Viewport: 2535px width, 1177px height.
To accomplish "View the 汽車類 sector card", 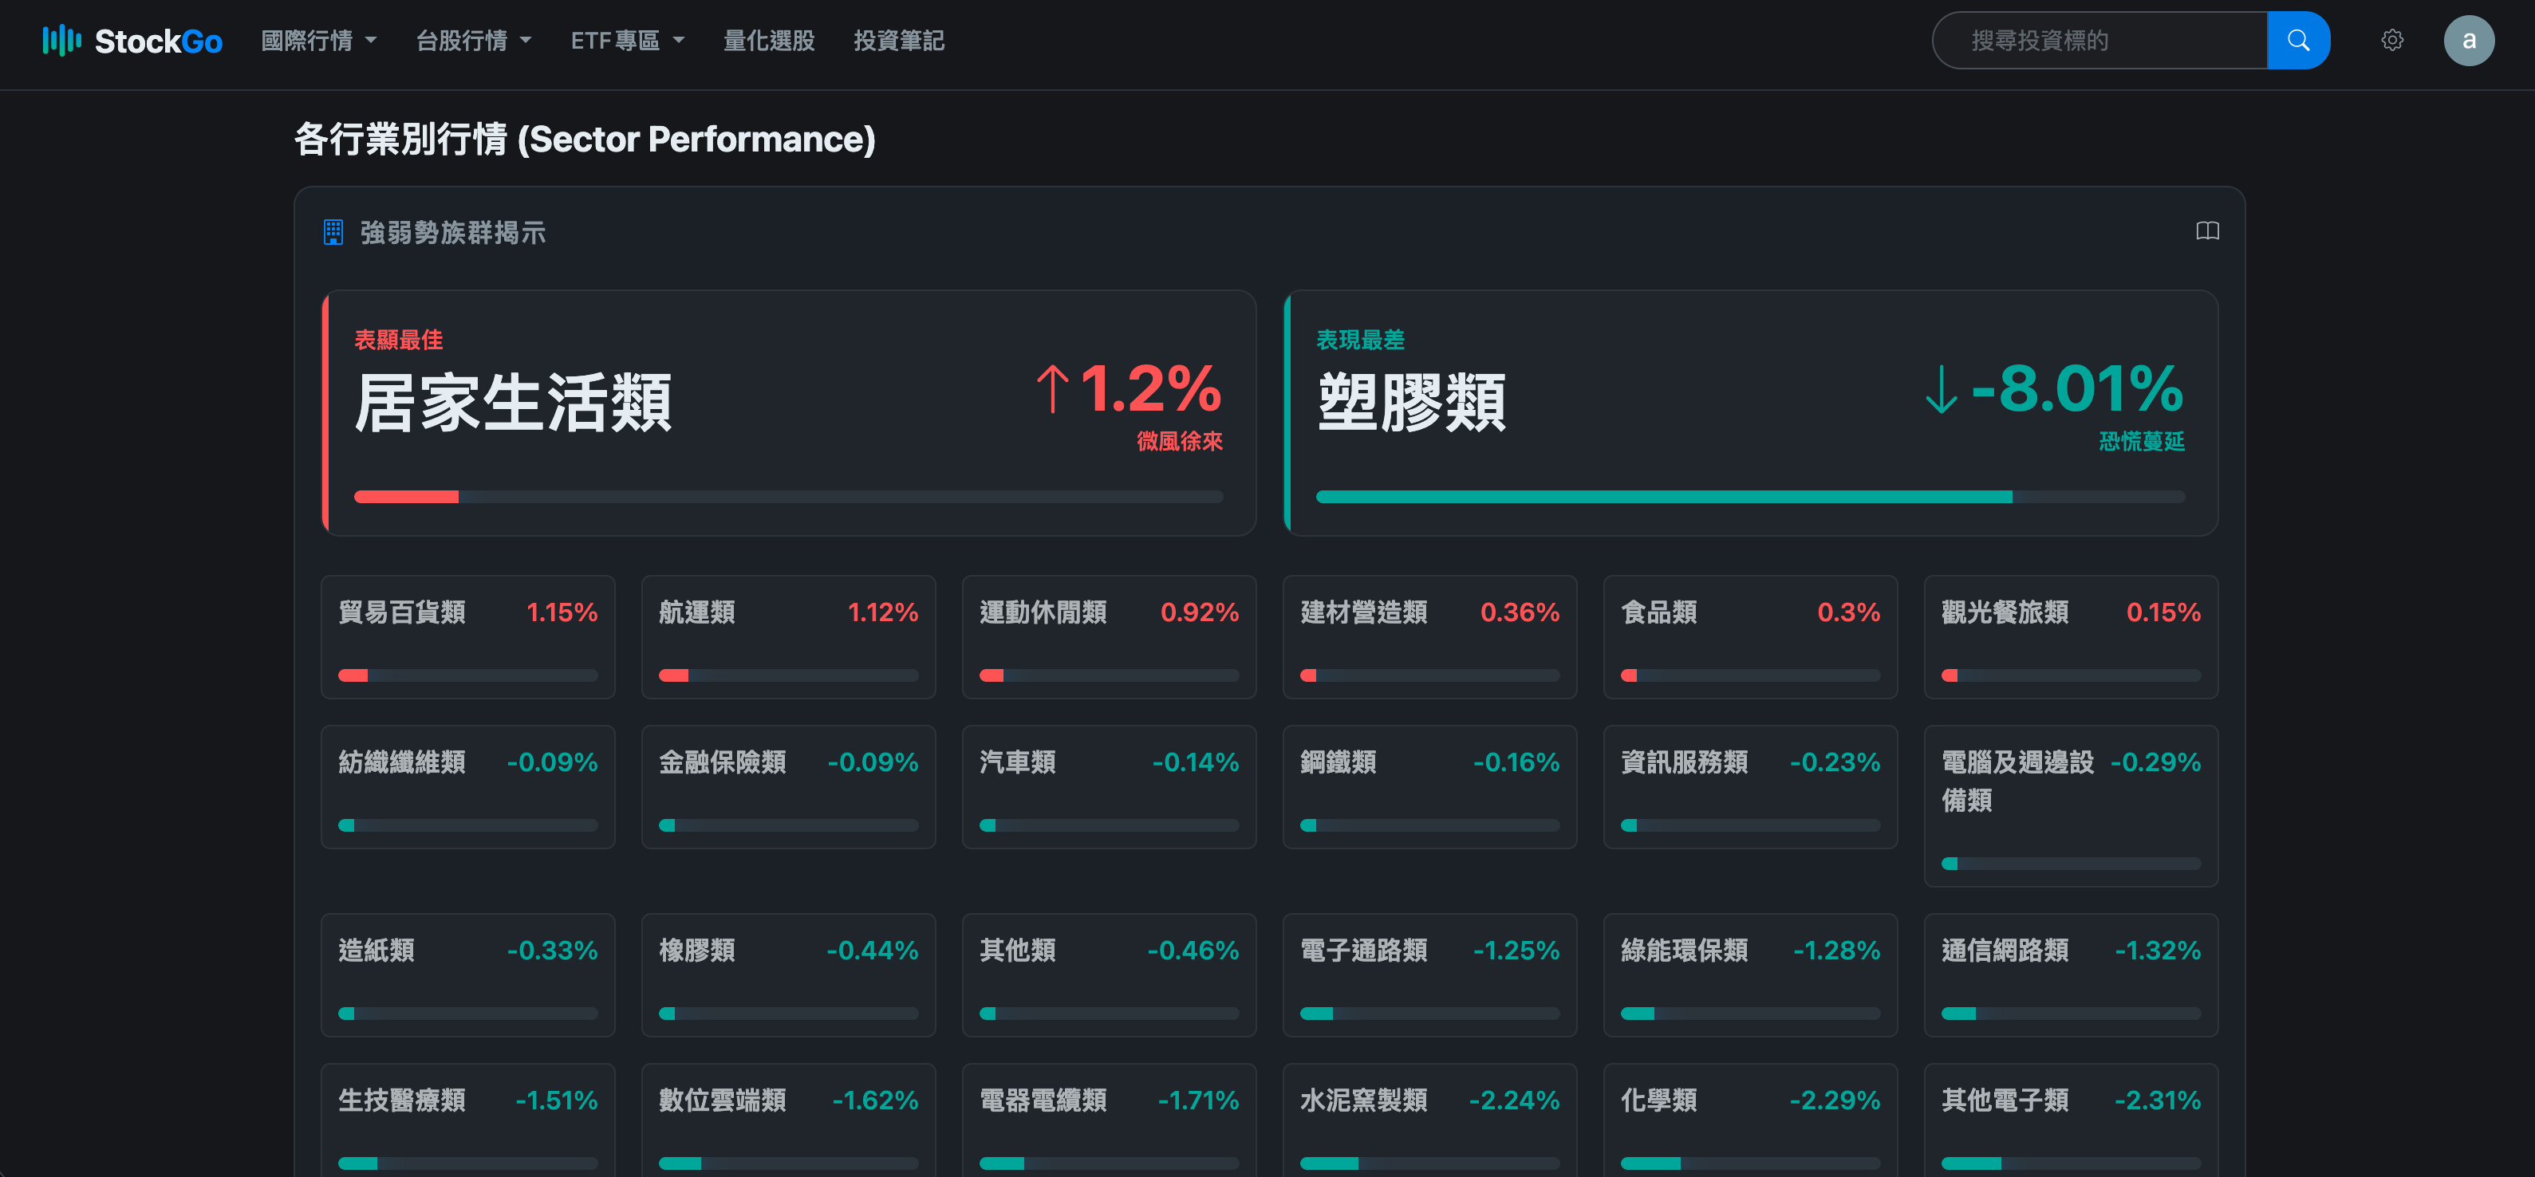I will 1109,786.
